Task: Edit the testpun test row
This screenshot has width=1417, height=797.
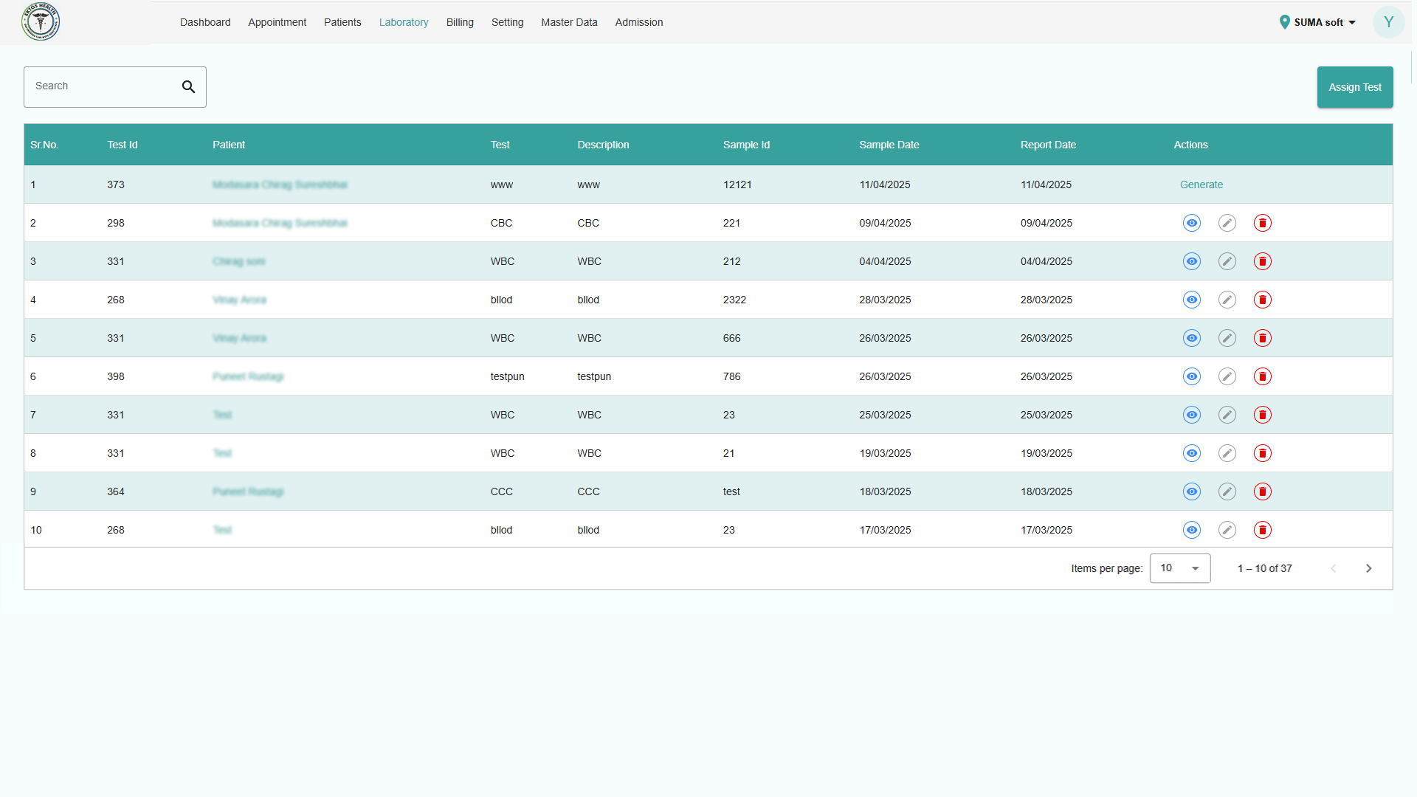Action: point(1227,376)
